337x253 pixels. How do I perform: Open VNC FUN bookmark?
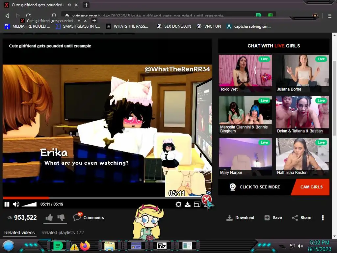tap(209, 26)
